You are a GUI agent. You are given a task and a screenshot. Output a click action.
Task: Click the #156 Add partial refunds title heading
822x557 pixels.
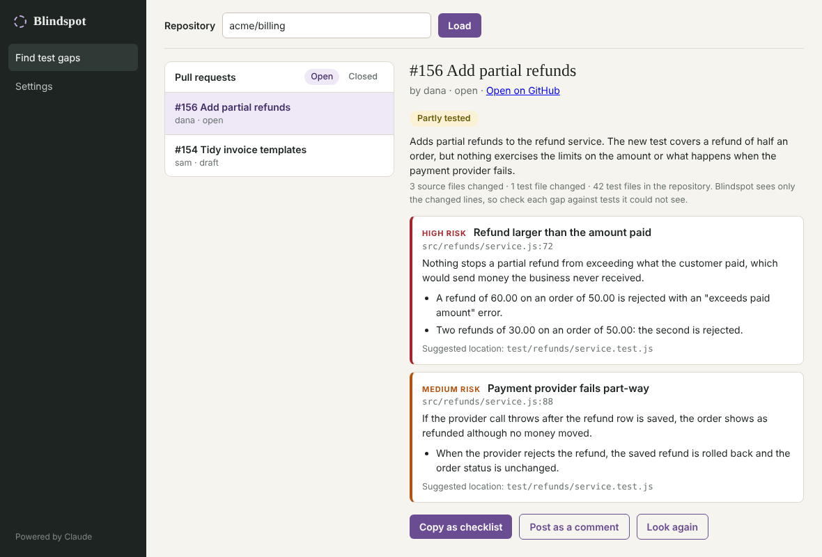click(493, 71)
